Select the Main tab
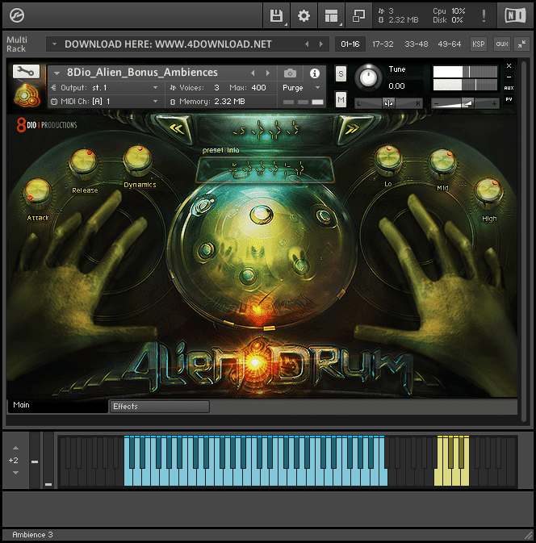Image resolution: width=536 pixels, height=543 pixels. pos(57,405)
